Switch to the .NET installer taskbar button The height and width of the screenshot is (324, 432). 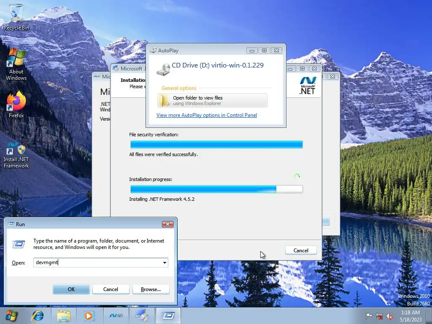point(116,316)
